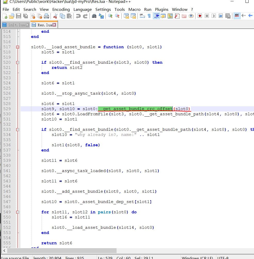Zoom in with the magnifier plus icon
This screenshot has width=254, height=259.
coord(110,16)
